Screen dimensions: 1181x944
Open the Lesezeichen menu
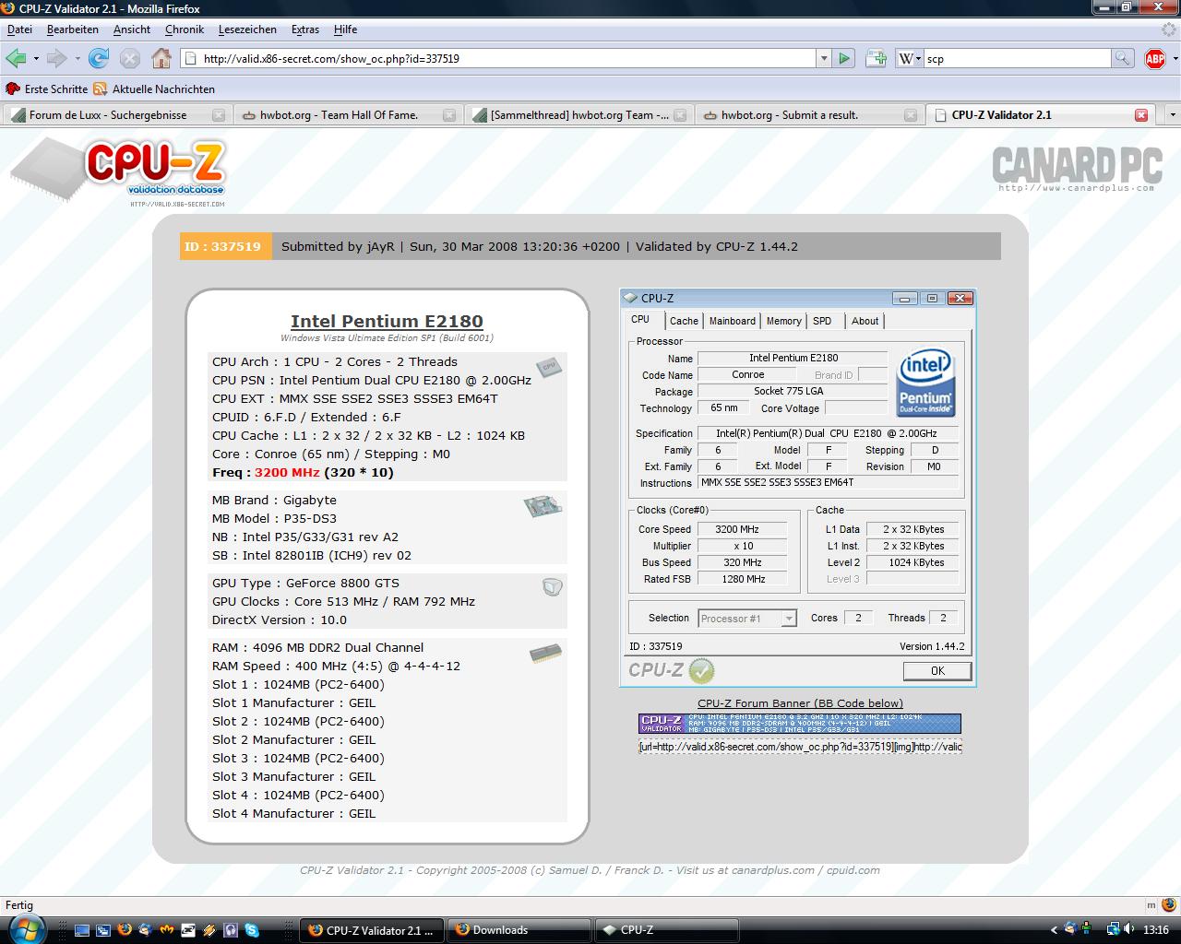pyautogui.click(x=248, y=29)
